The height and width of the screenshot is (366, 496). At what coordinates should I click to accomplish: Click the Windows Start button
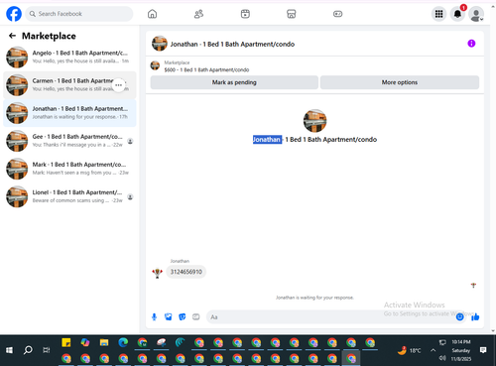(x=9, y=350)
